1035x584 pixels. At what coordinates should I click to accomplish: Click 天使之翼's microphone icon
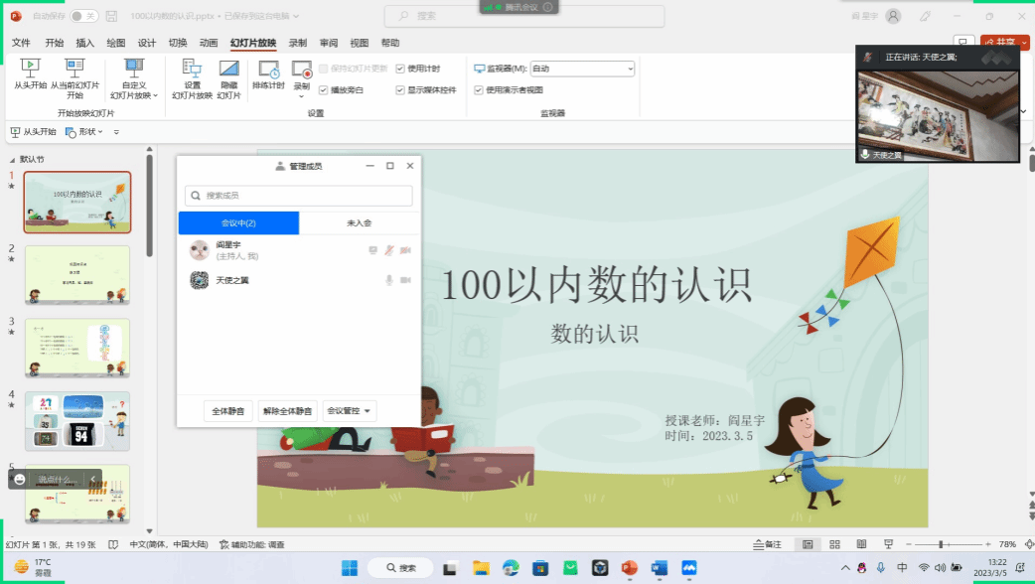pyautogui.click(x=389, y=280)
